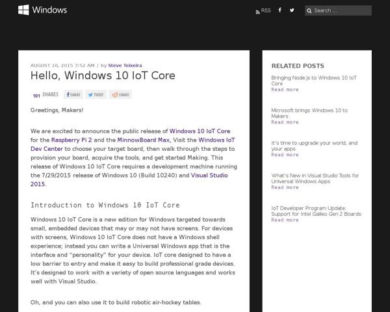Share the article on Facebook
The image size is (390, 312).
tap(73, 94)
